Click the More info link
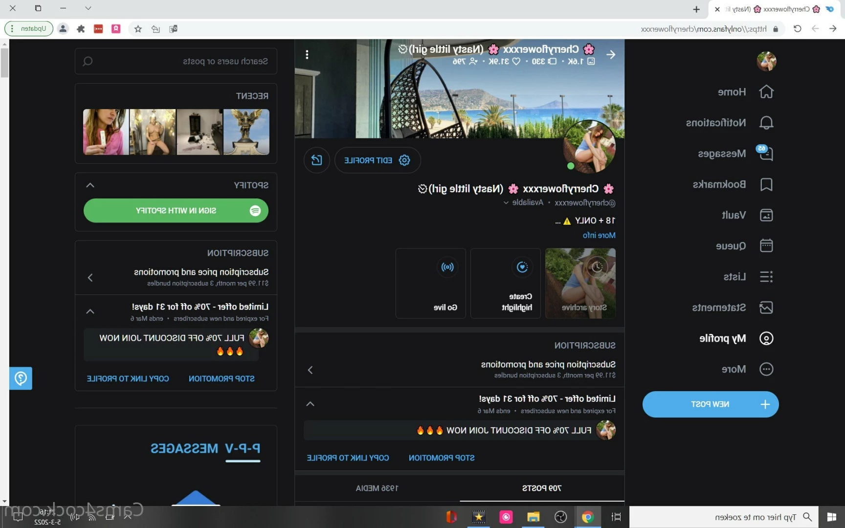Image resolution: width=845 pixels, height=528 pixels. [599, 235]
